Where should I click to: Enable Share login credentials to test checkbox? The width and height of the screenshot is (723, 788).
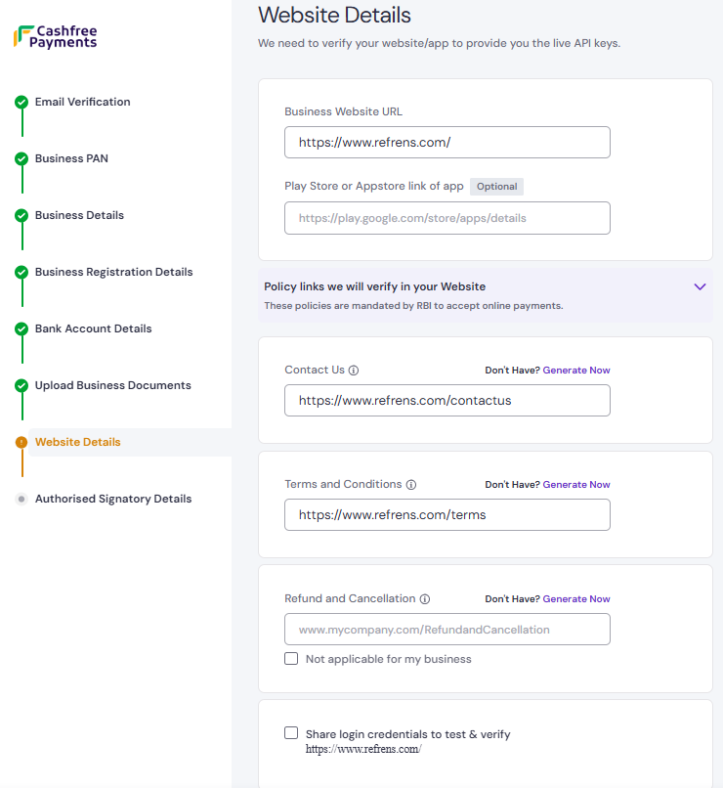point(291,732)
